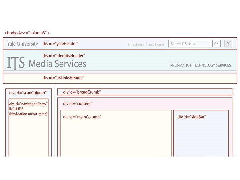Open the Directories link
Image resolution: width=240 pixels, height=180 pixels.
(x=136, y=44)
